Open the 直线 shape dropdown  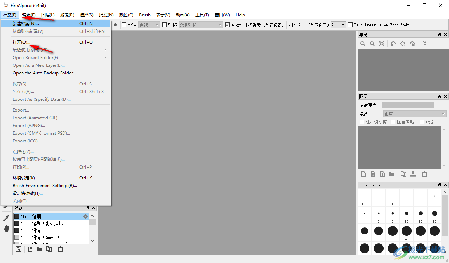(149, 25)
